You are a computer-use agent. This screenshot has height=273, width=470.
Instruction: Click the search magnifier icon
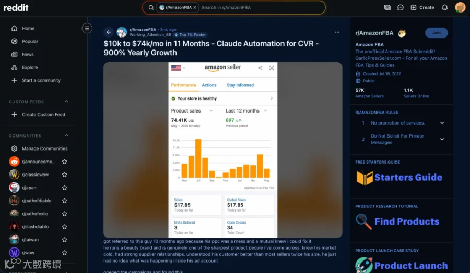(x=151, y=7)
